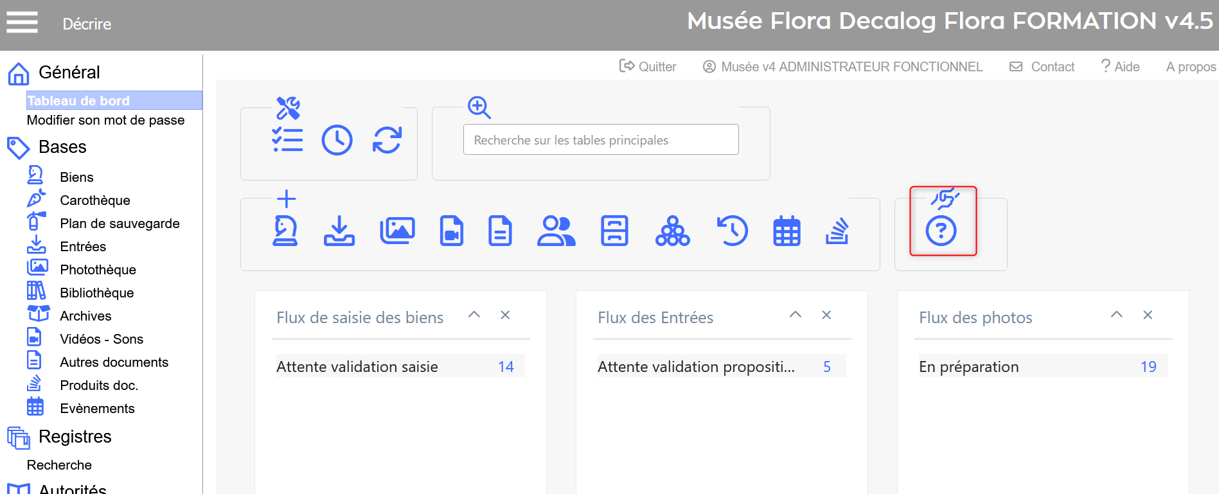Click the Entrées download toolbar icon
Image resolution: width=1219 pixels, height=494 pixels.
tap(339, 231)
